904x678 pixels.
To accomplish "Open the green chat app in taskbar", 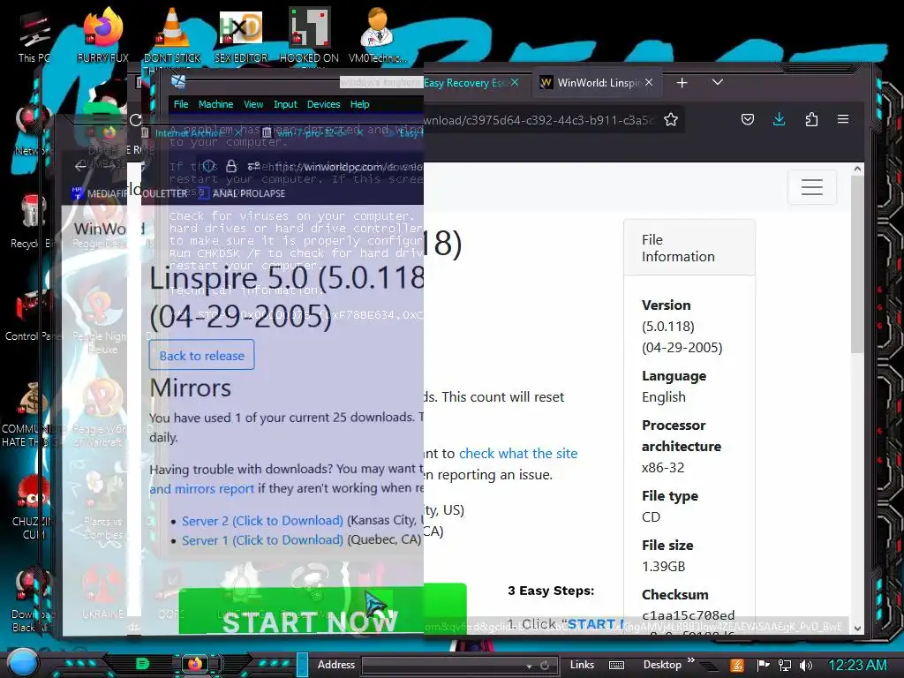I will pyautogui.click(x=142, y=664).
